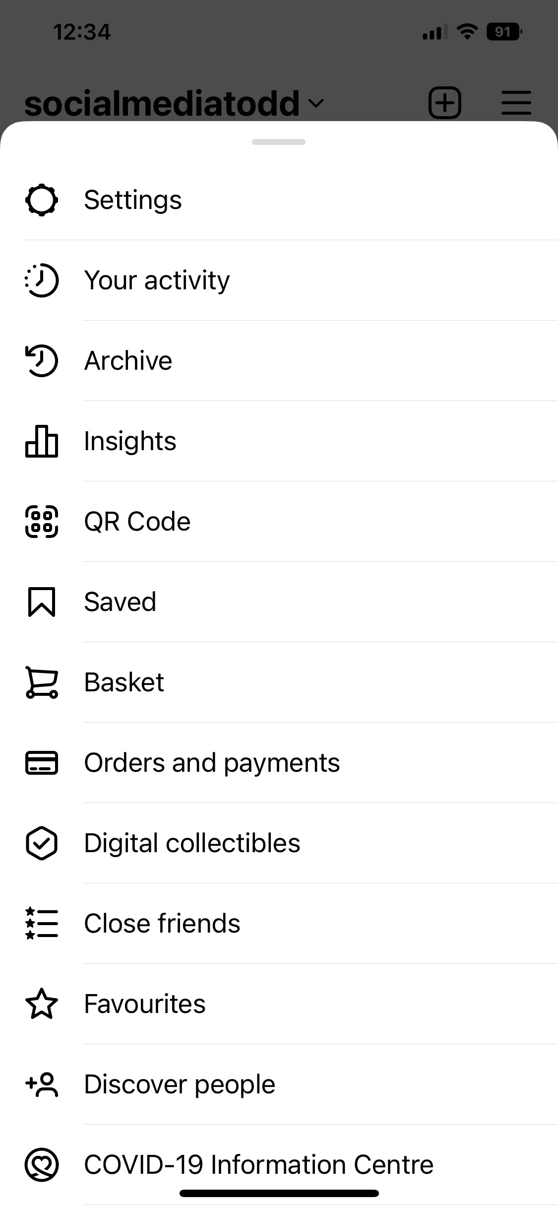
Task: Tap the Close friends star list icon
Action: [x=42, y=924]
